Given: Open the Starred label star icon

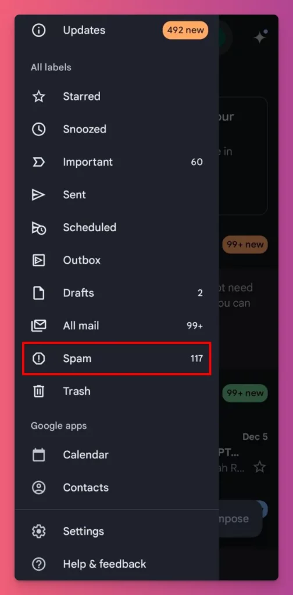Looking at the screenshot, I should (x=38, y=96).
